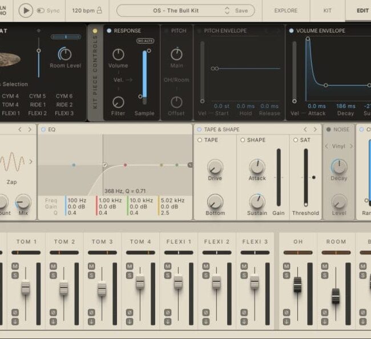Screen dimensions: 371x339
Task: Toggle the Sync switch
Action: pyautogui.click(x=41, y=10)
